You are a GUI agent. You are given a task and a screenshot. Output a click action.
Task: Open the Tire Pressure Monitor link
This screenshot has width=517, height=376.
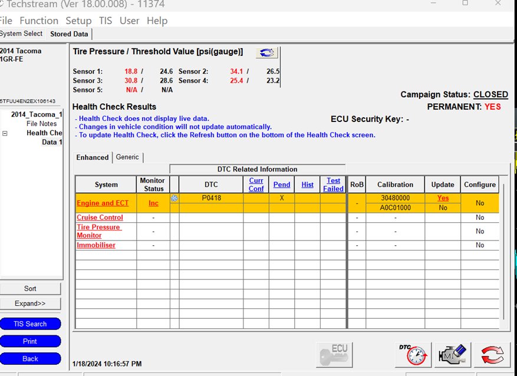(99, 231)
